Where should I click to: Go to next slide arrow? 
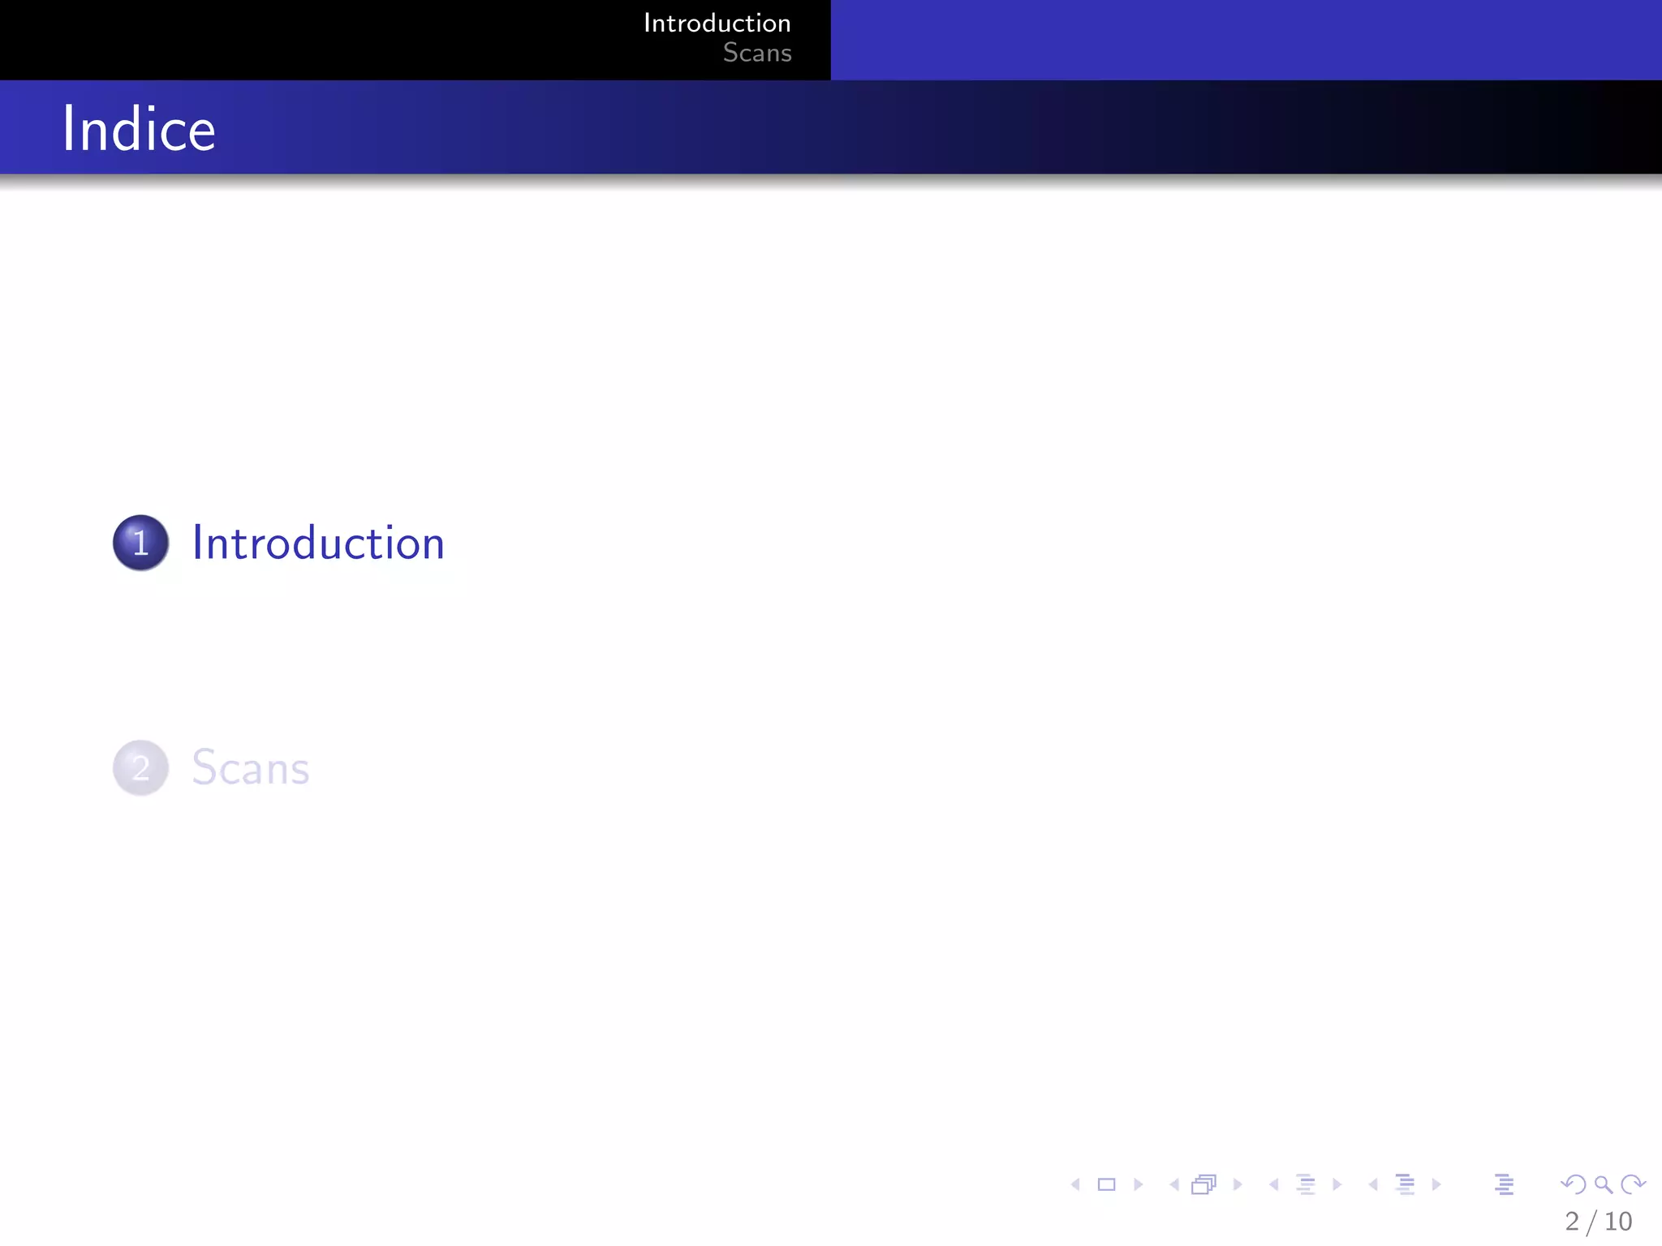coord(1138,1184)
